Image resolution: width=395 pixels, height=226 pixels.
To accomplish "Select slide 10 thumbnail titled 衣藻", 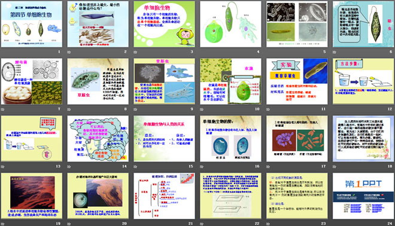I will coord(231,81).
